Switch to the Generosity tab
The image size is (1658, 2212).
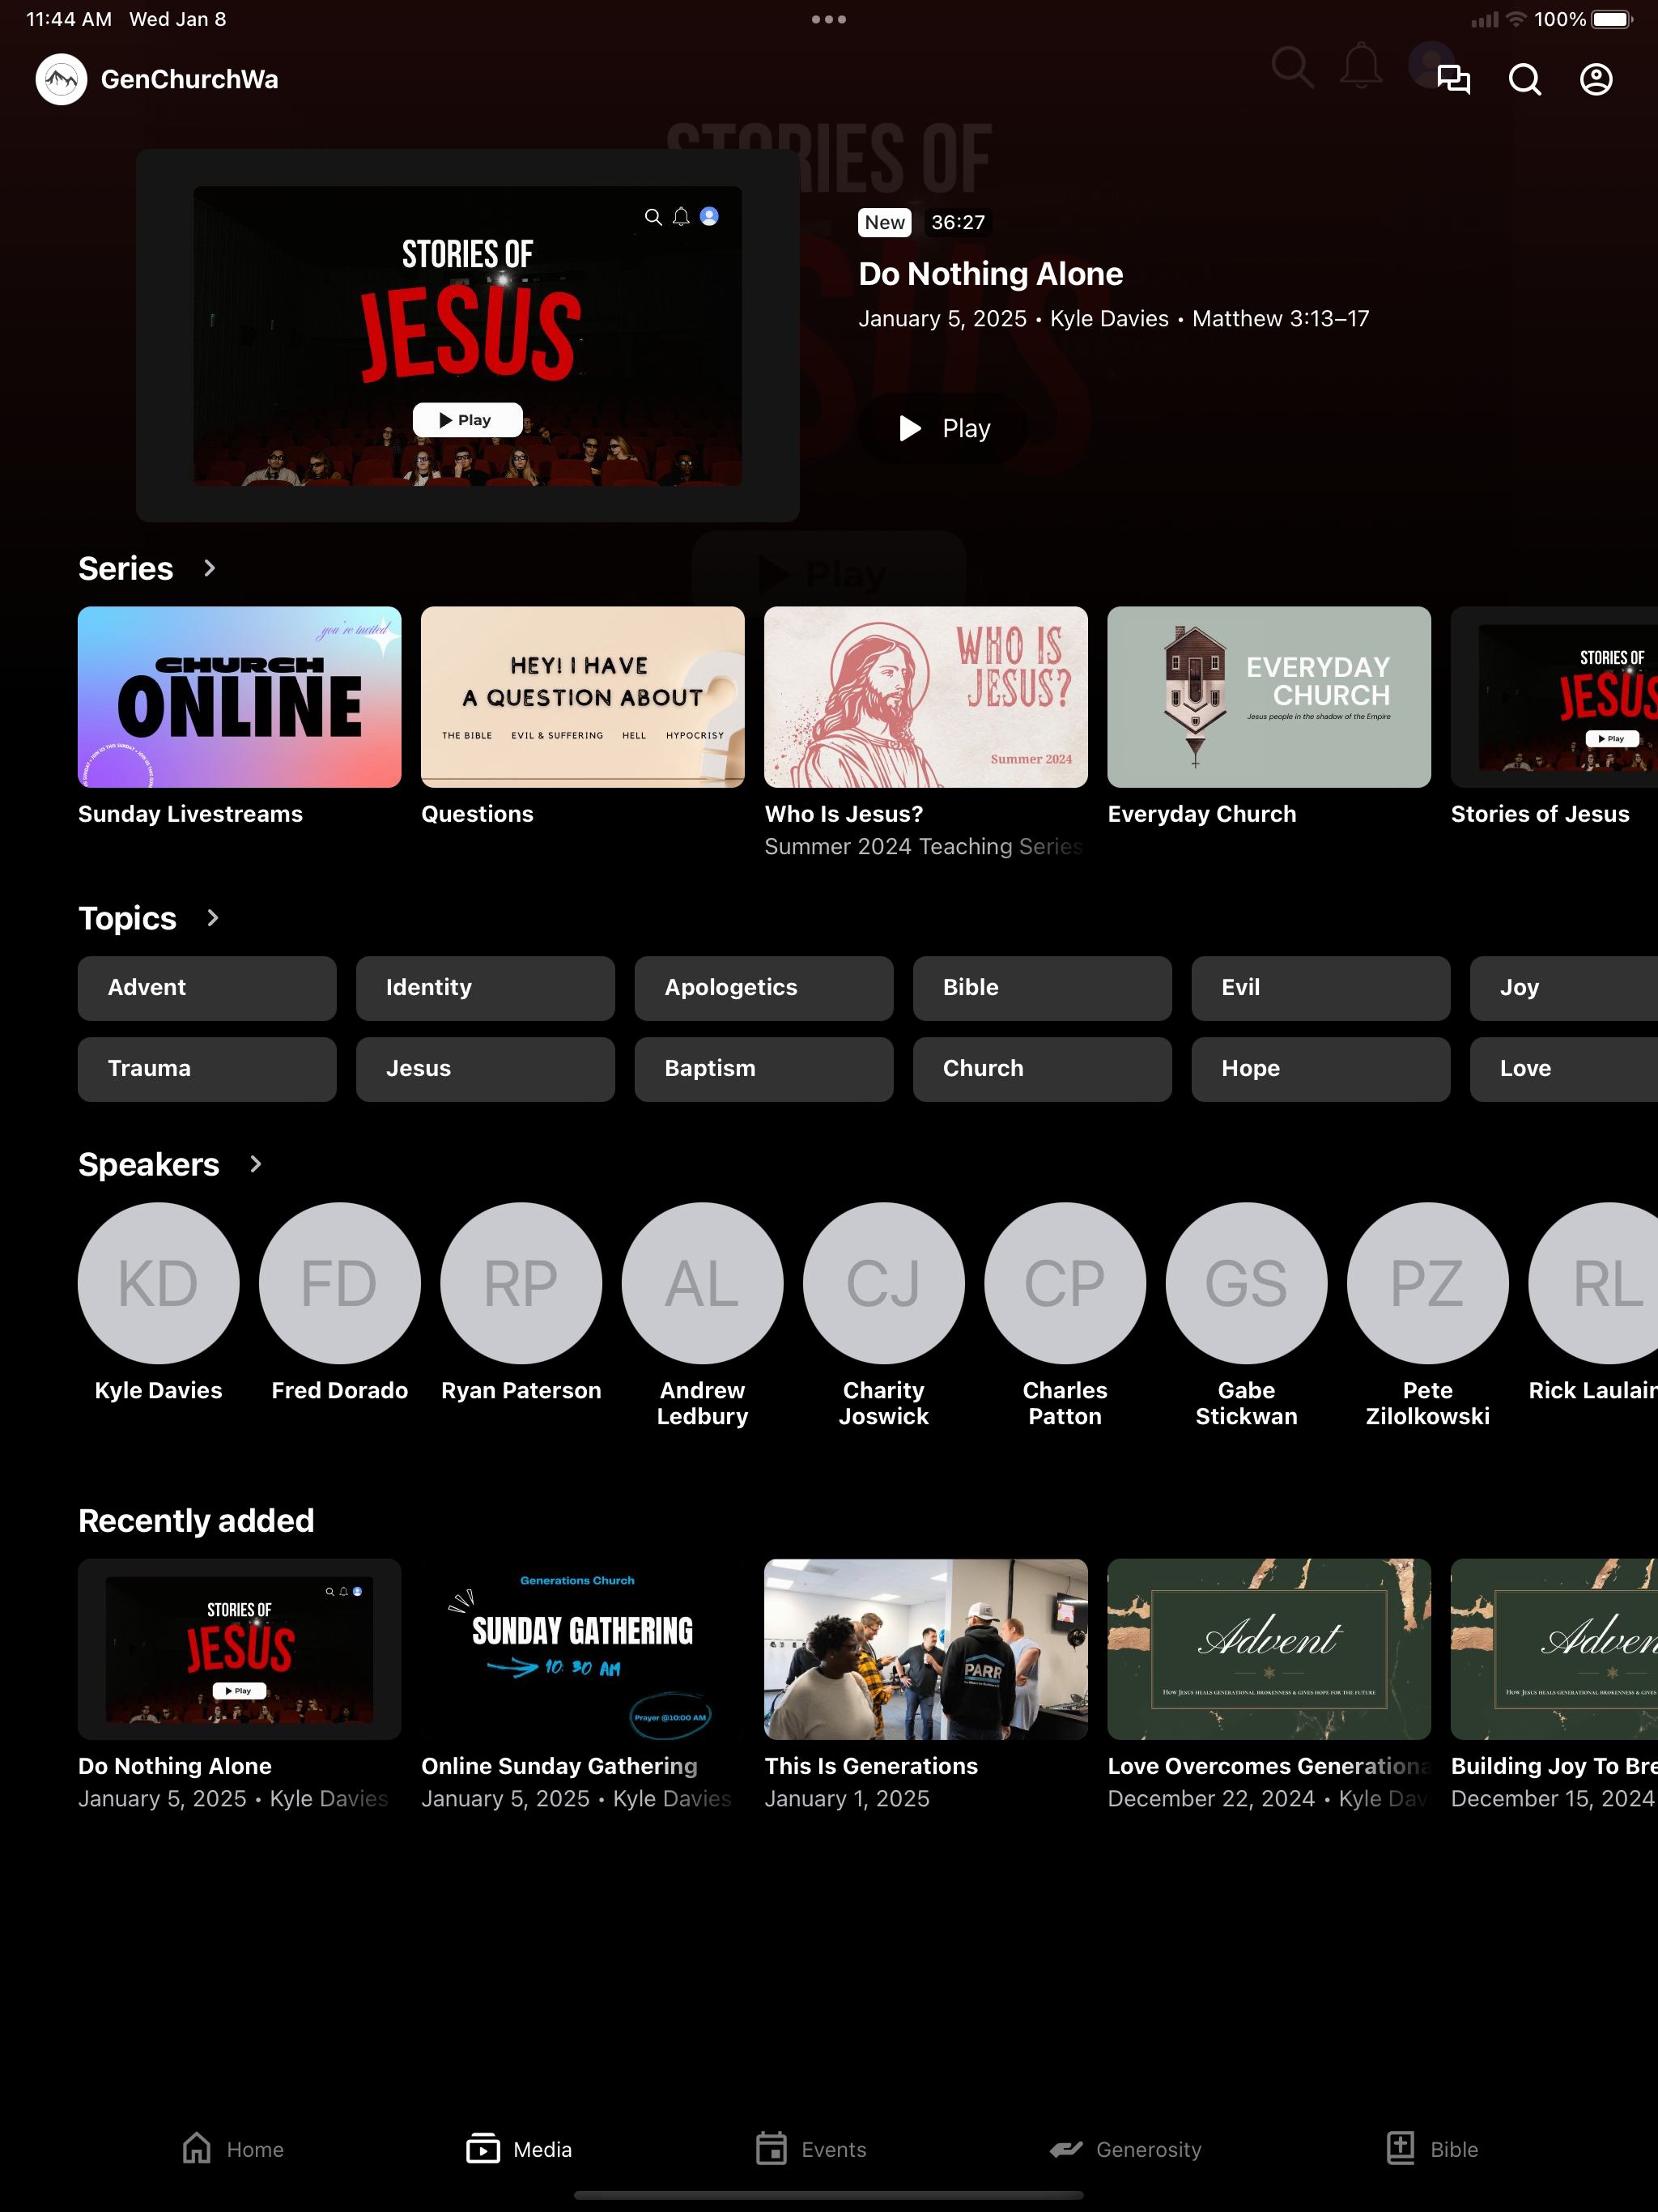1125,2148
